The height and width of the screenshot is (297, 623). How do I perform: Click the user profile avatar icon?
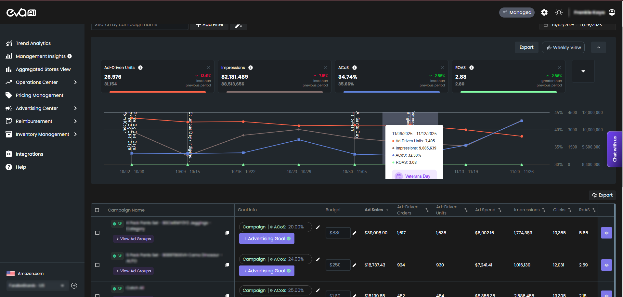coord(612,12)
